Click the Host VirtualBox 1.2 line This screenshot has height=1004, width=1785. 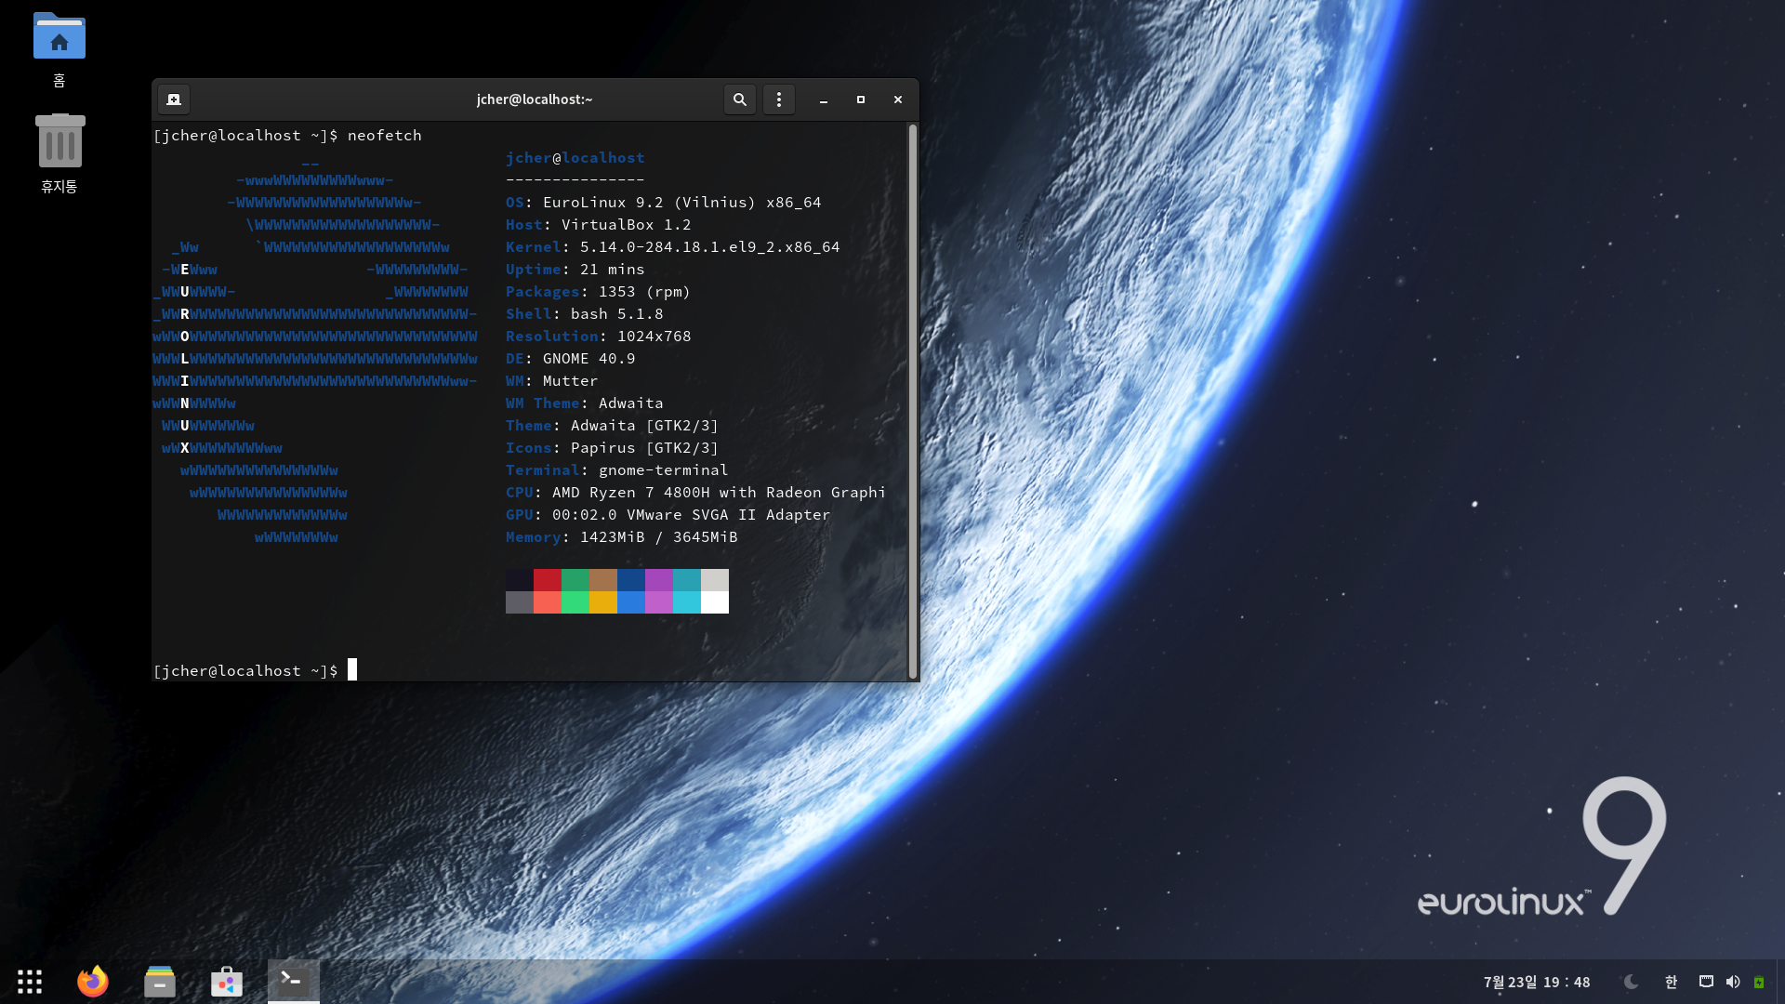pyautogui.click(x=599, y=225)
